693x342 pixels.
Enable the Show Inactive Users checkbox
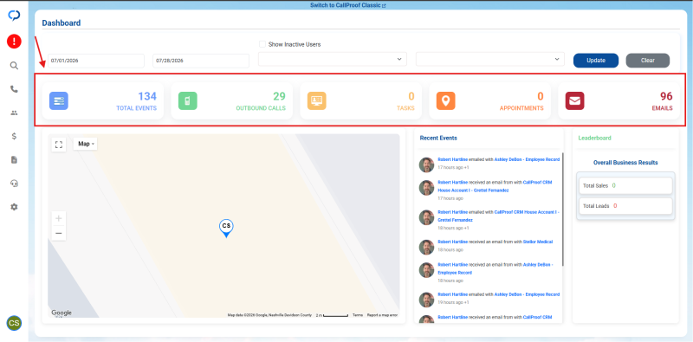click(262, 44)
